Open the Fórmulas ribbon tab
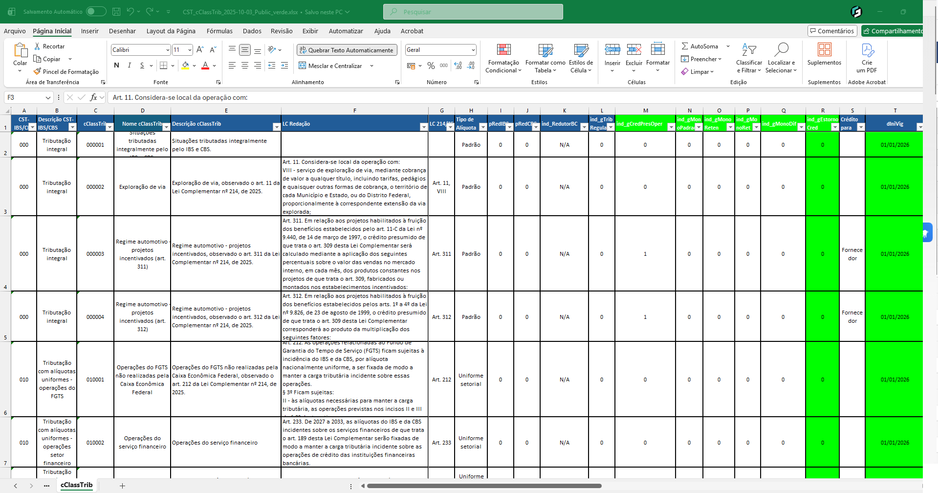 pyautogui.click(x=219, y=31)
